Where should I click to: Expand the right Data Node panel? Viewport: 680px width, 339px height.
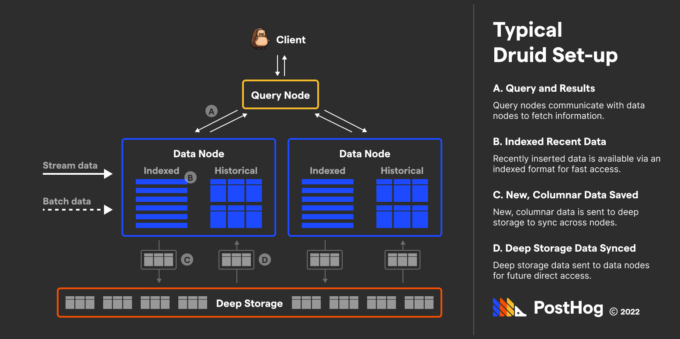364,187
